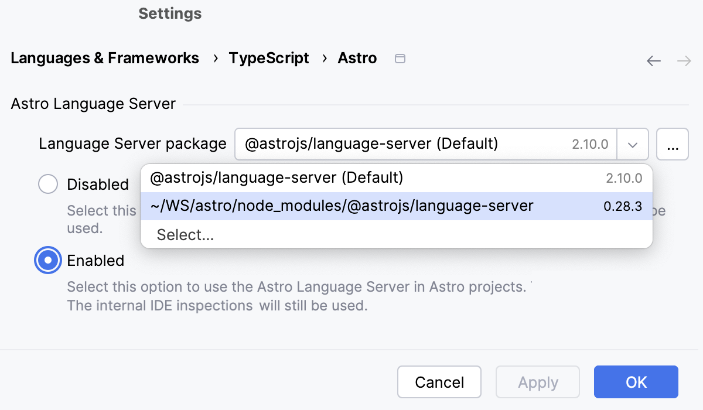The image size is (703, 410).
Task: Navigate to Languages & Frameworks breadcrumb
Action: (x=104, y=58)
